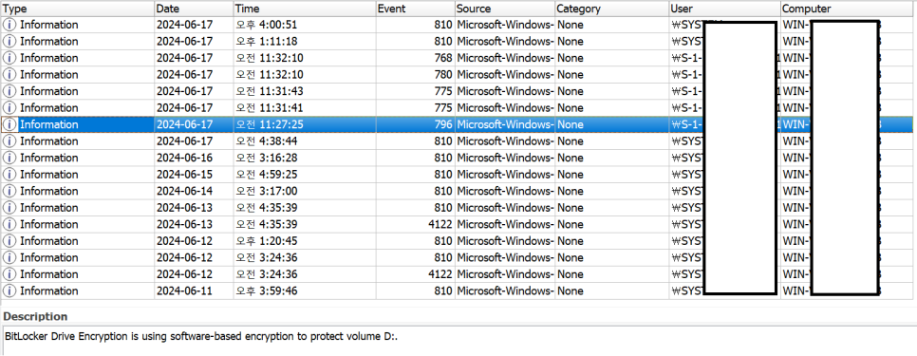
Task: Sort the list by the Type column header
Action: (77, 9)
